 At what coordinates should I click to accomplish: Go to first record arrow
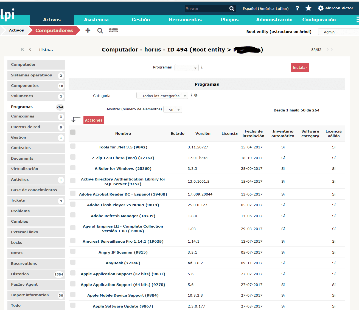(x=23, y=49)
